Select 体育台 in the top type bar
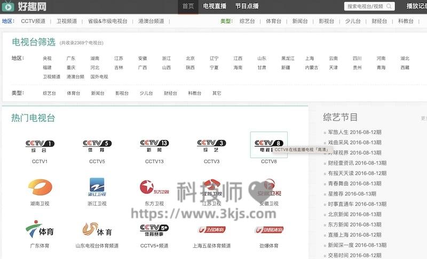 (273, 21)
